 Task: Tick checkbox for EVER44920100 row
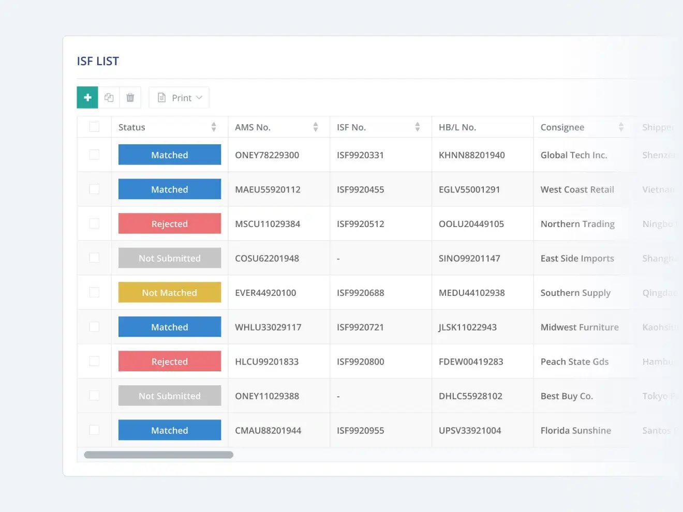[94, 292]
